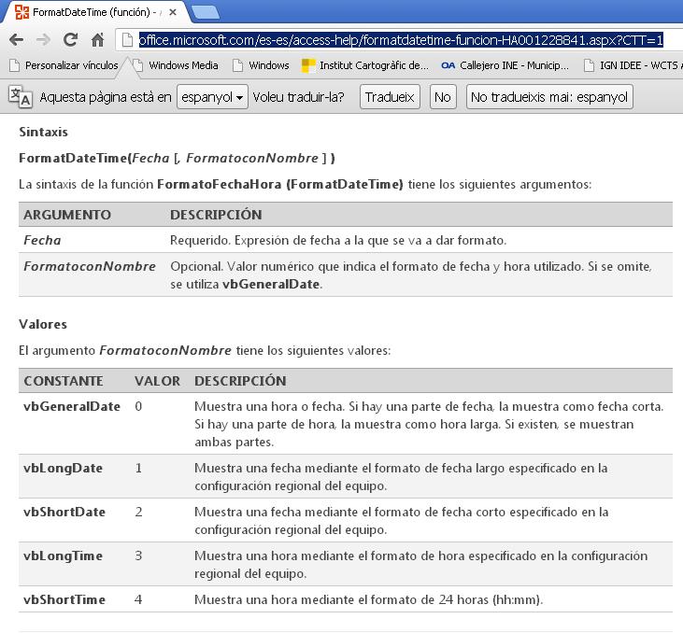
Task: Click the Windows bookmark page icon
Action: [x=238, y=65]
